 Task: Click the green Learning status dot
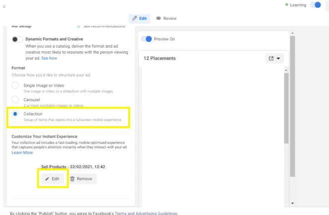(x=287, y=5)
